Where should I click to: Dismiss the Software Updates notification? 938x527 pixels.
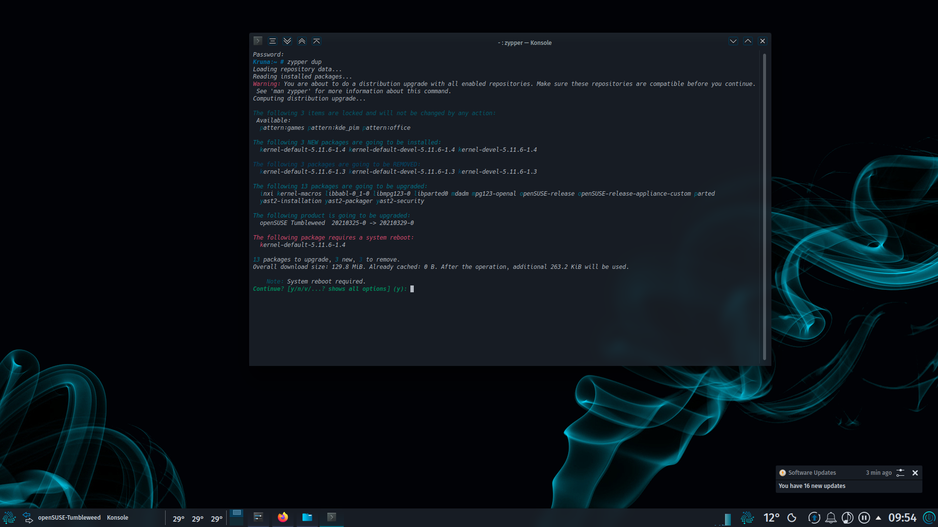click(x=915, y=473)
